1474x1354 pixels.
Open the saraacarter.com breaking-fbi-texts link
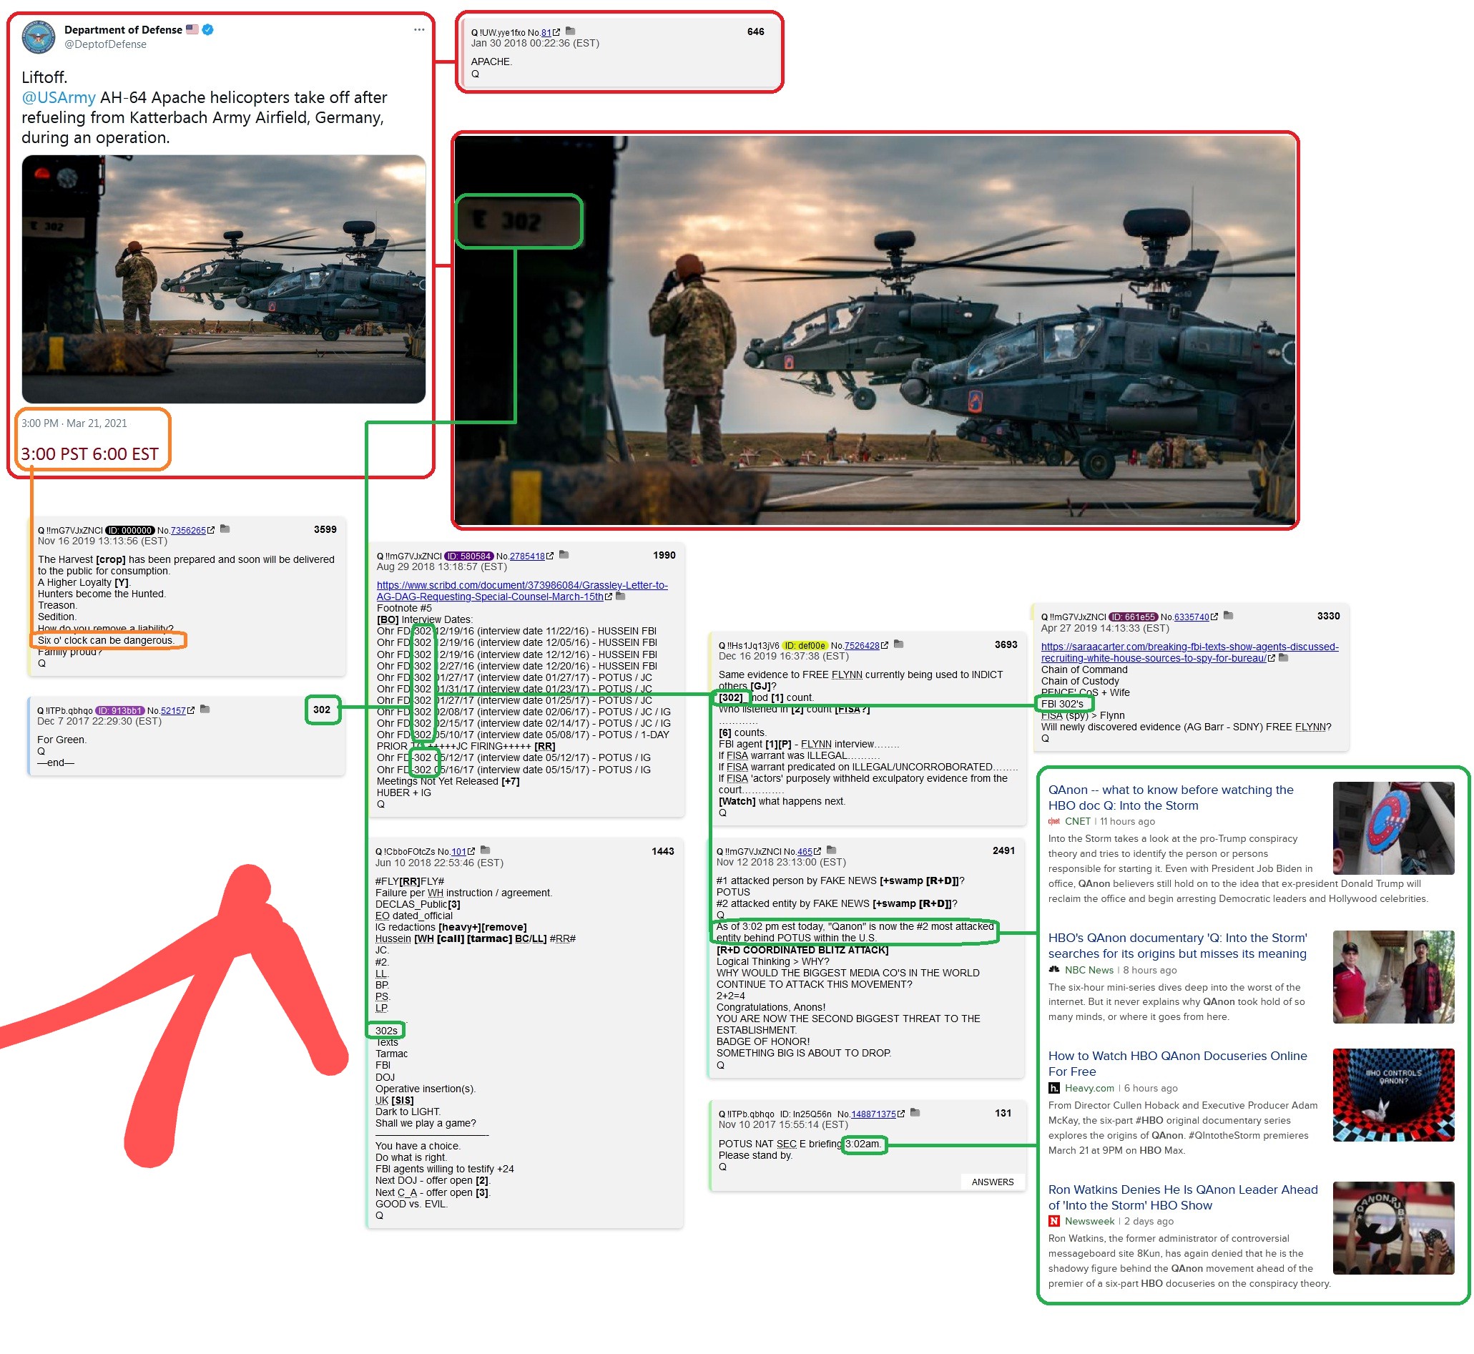coord(1189,652)
